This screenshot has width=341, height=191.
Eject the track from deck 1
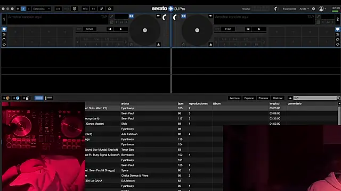pyautogui.click(x=159, y=45)
